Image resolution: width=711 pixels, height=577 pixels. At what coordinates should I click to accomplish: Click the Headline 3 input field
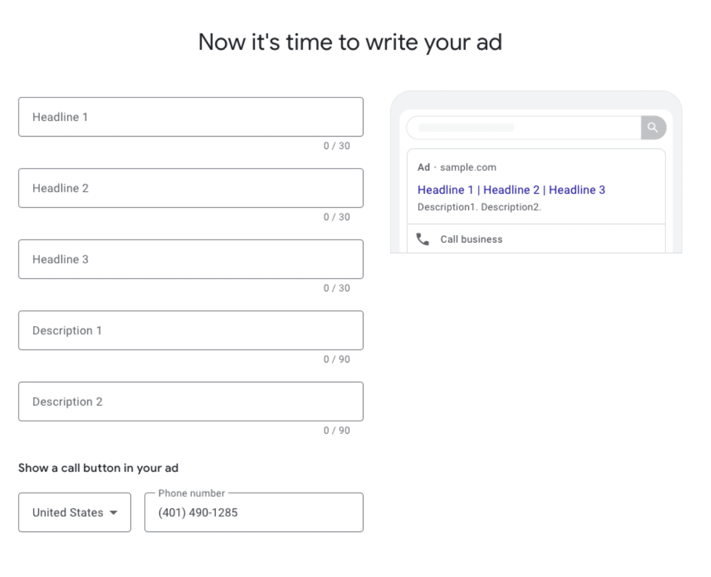[191, 259]
